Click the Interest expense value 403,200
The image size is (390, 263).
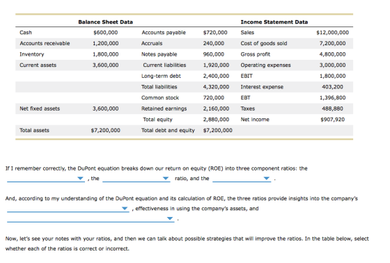(x=333, y=87)
